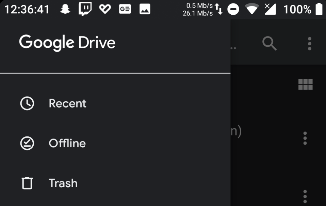Screen dimensions: 326x206
Task: Click the Offline checkmark icon
Action: [x=27, y=143]
